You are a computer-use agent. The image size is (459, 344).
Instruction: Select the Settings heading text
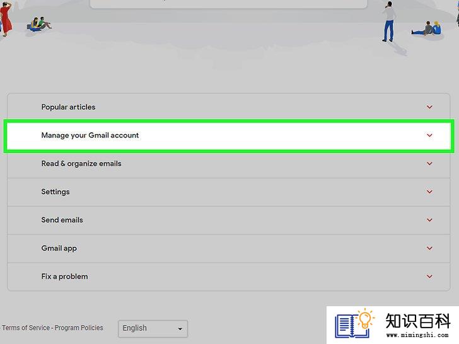click(x=55, y=192)
